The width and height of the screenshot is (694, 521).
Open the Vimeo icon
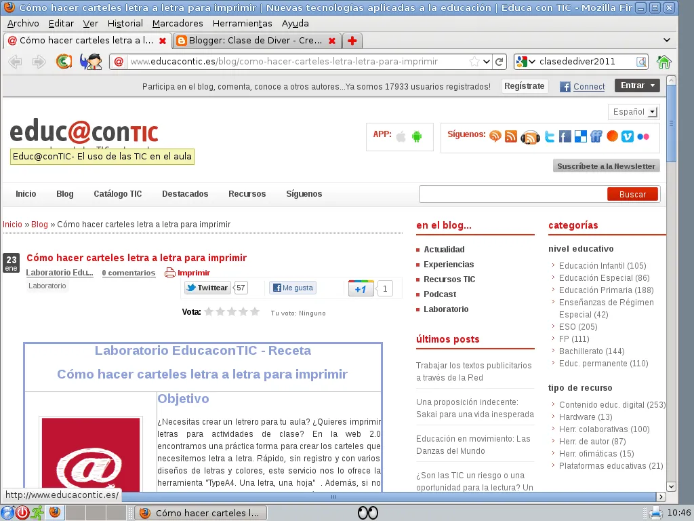[x=628, y=136]
